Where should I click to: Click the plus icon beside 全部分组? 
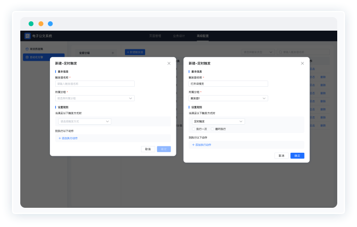[x=112, y=52]
